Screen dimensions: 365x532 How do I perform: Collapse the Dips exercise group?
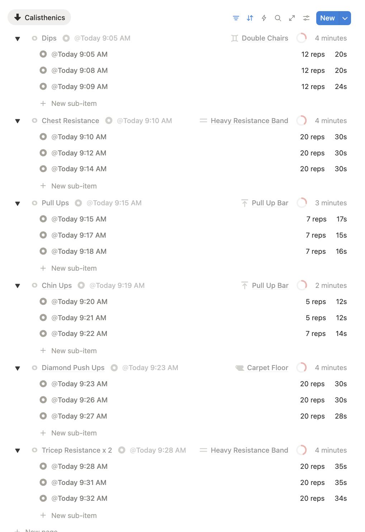point(18,39)
